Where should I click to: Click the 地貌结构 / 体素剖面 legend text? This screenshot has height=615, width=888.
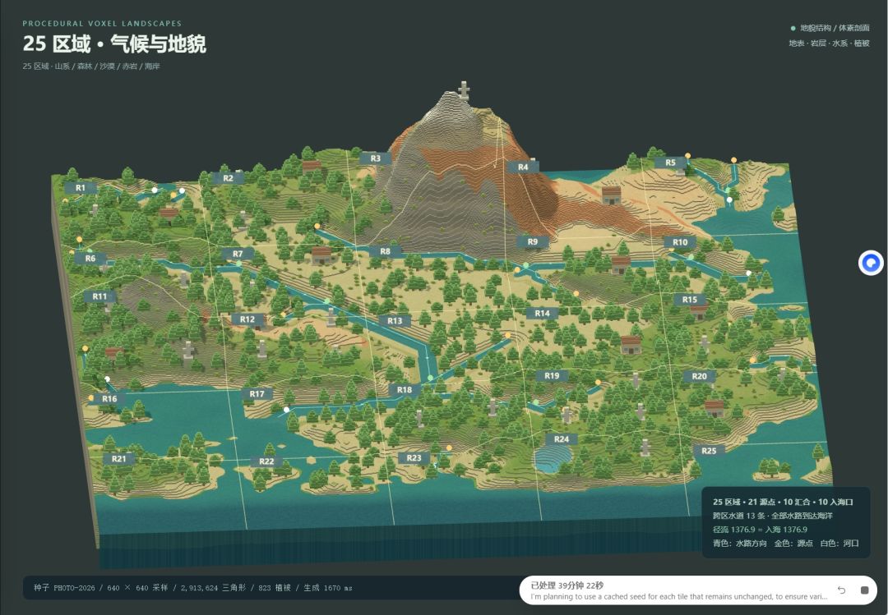point(835,28)
